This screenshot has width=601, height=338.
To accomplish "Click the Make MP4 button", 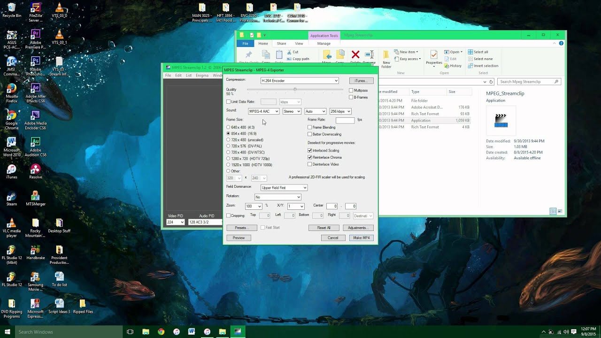I will click(362, 238).
